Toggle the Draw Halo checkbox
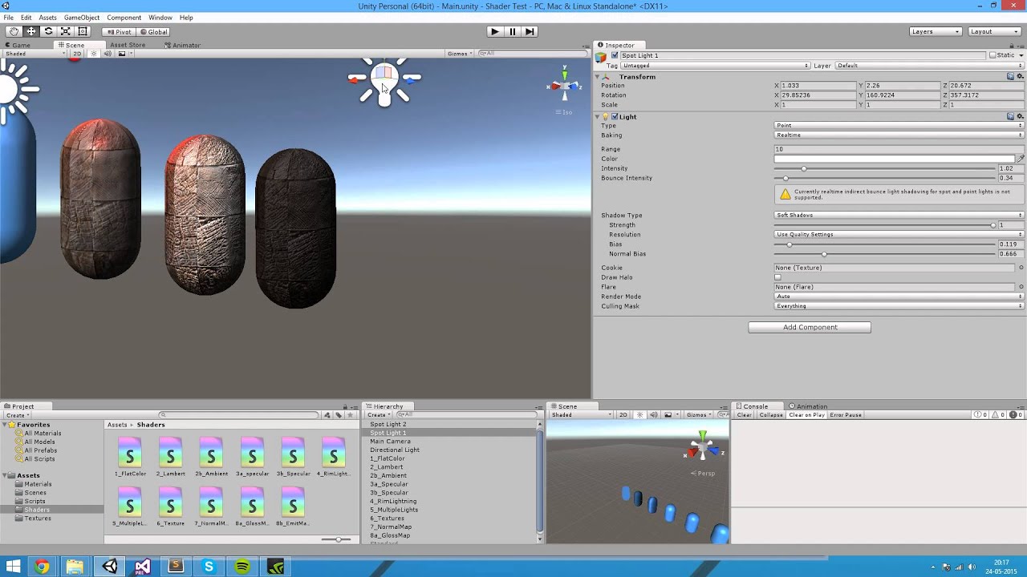The height and width of the screenshot is (577, 1027). pyautogui.click(x=777, y=277)
